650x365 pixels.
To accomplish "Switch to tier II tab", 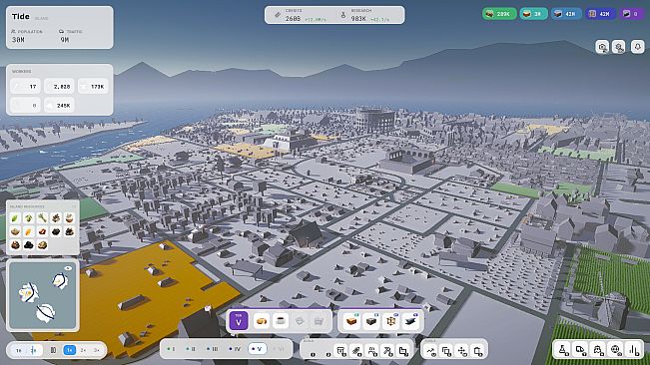I will tap(191, 349).
